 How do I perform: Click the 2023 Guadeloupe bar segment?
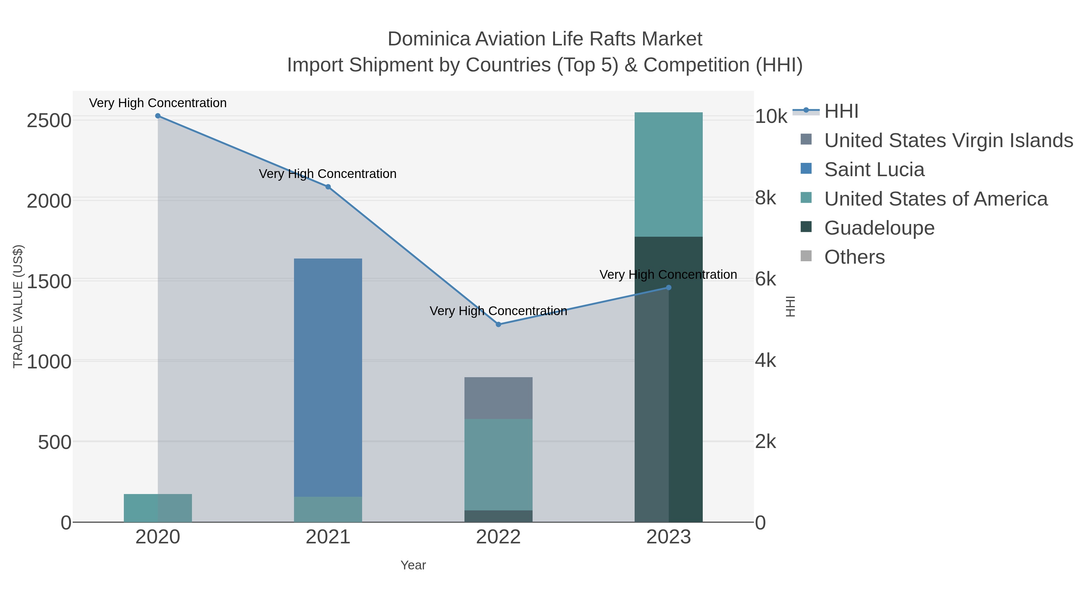coord(669,380)
